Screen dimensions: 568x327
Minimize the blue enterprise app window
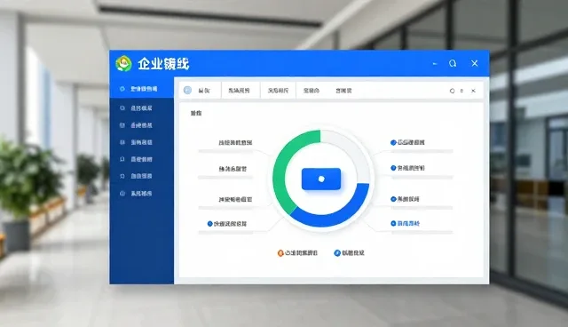(x=435, y=64)
